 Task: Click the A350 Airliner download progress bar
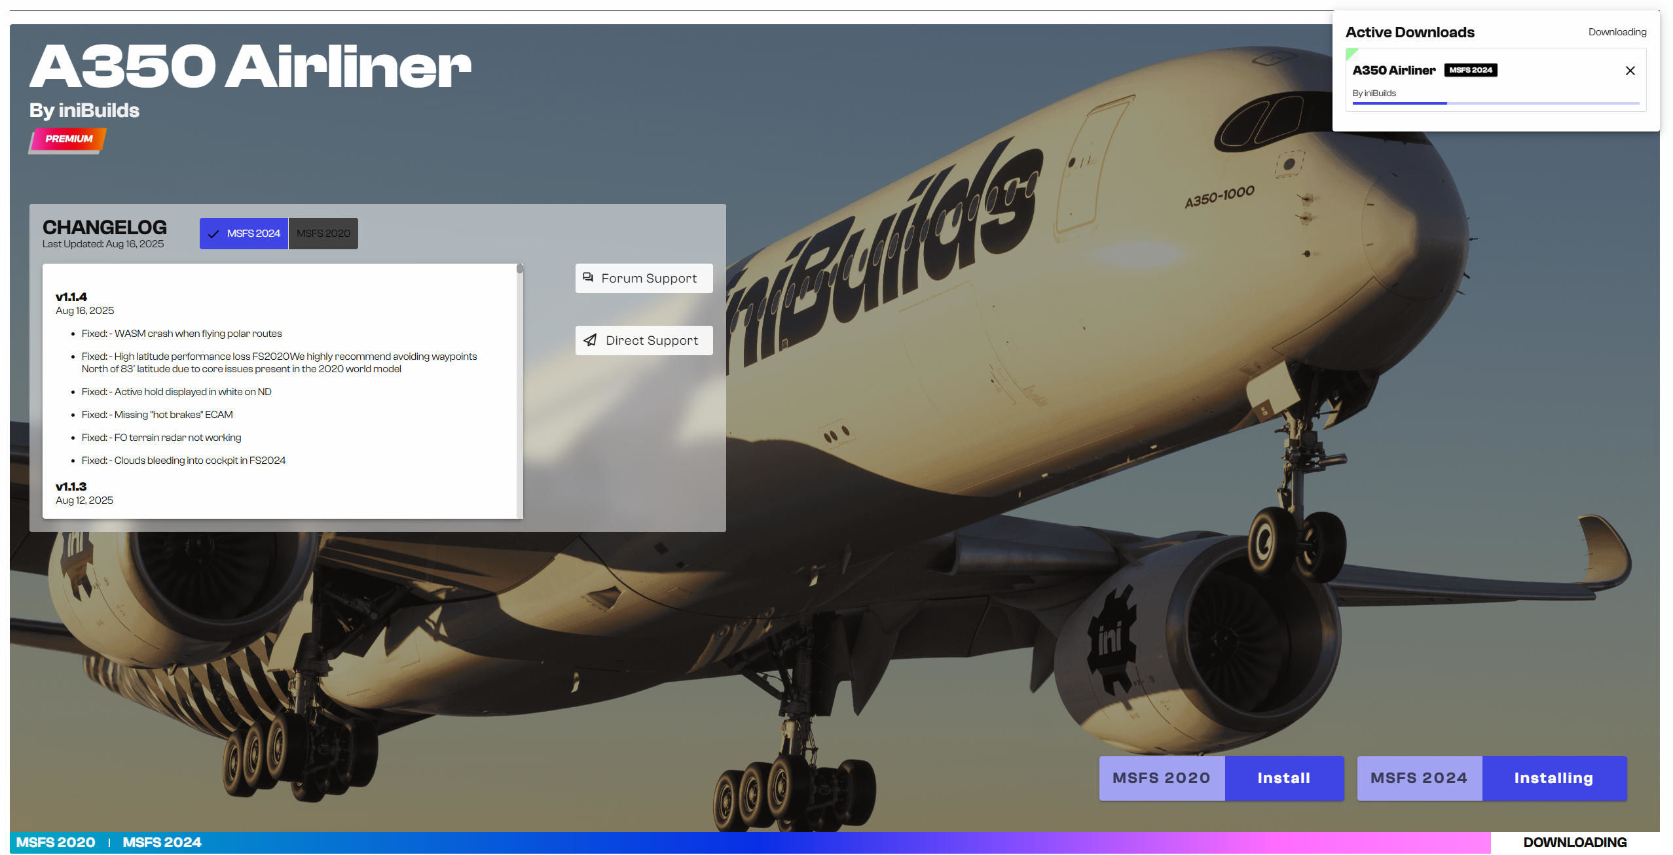[x=1496, y=103]
